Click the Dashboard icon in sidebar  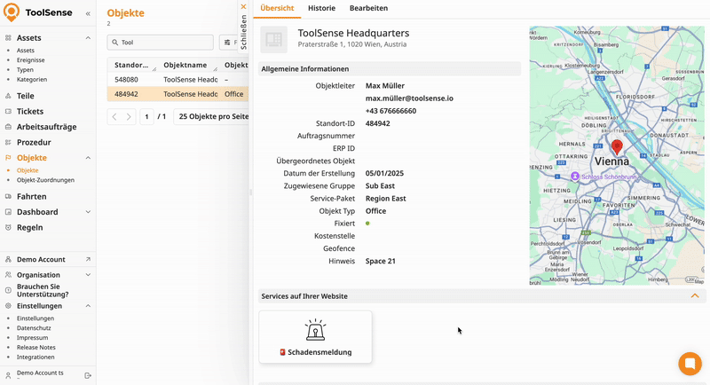click(8, 212)
